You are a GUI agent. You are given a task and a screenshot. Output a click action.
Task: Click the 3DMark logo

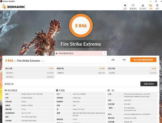pyautogui.click(x=13, y=6)
